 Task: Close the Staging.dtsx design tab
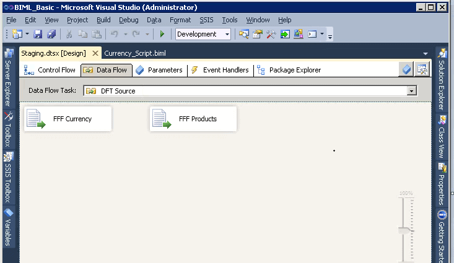95,53
